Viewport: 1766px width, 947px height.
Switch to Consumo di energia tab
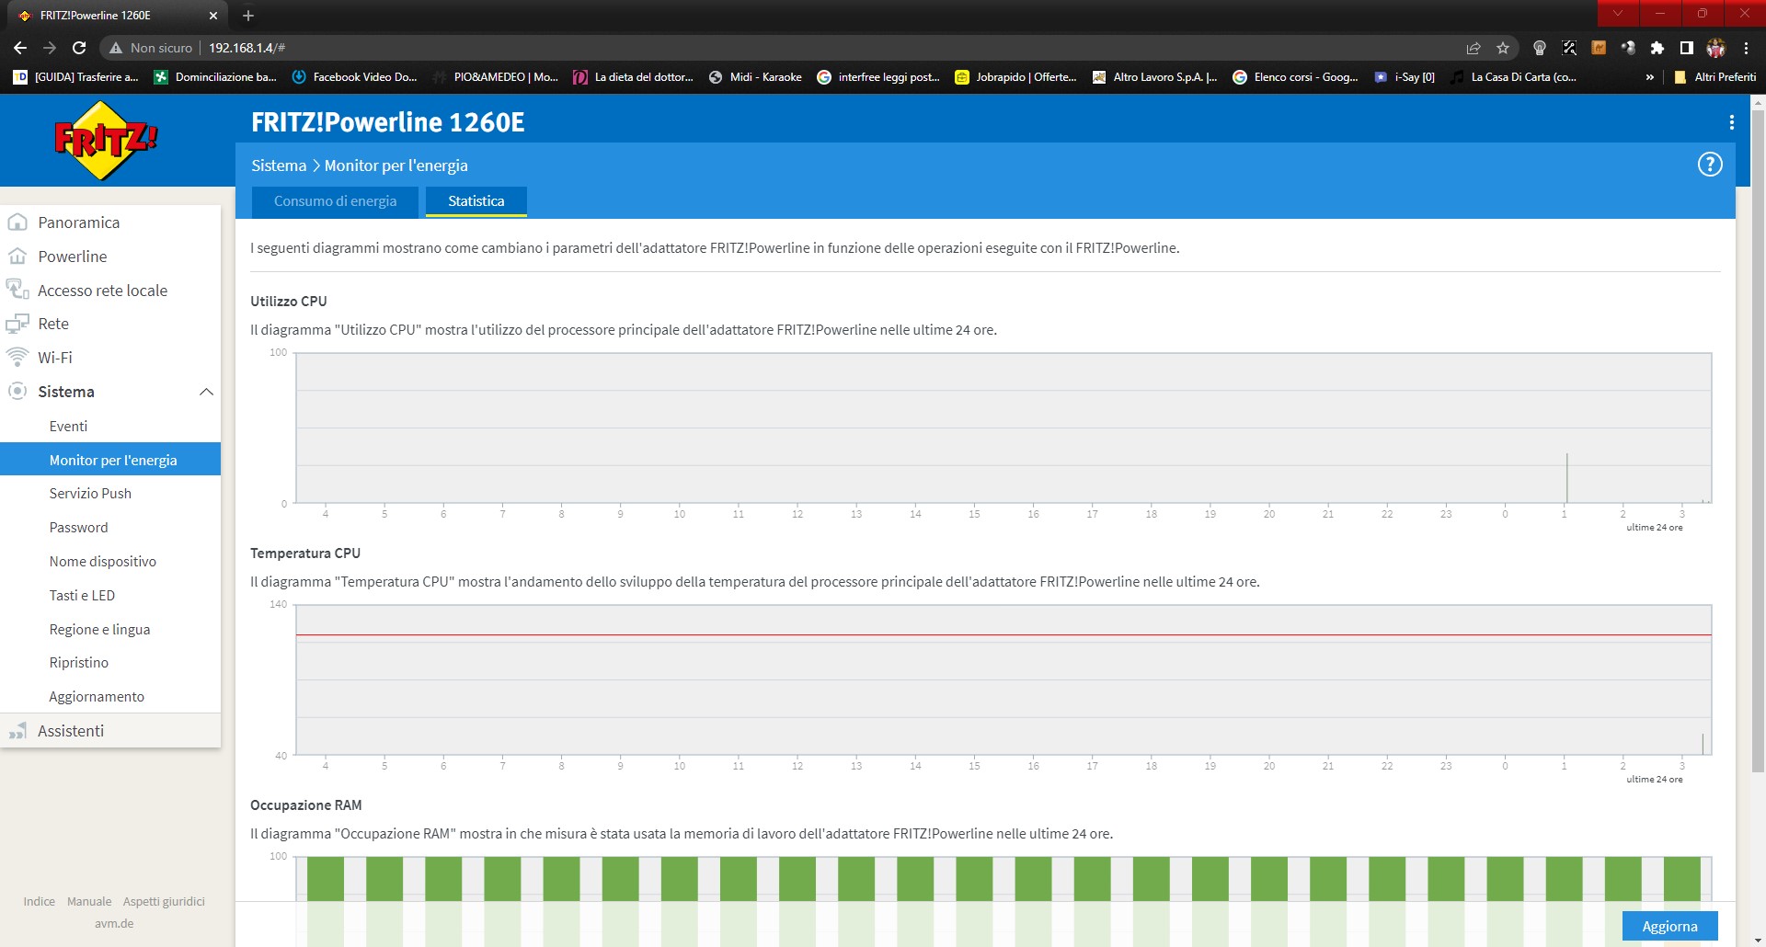335,201
